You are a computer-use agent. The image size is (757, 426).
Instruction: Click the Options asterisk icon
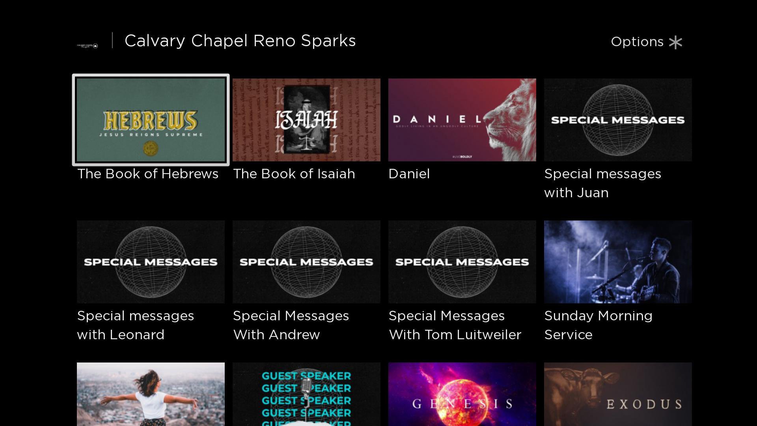click(675, 42)
